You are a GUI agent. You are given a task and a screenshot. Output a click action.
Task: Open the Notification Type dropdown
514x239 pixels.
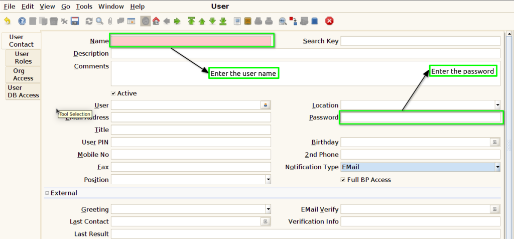497,167
